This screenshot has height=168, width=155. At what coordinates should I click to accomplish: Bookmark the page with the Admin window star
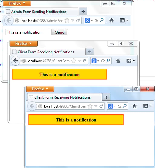coord(67,20)
